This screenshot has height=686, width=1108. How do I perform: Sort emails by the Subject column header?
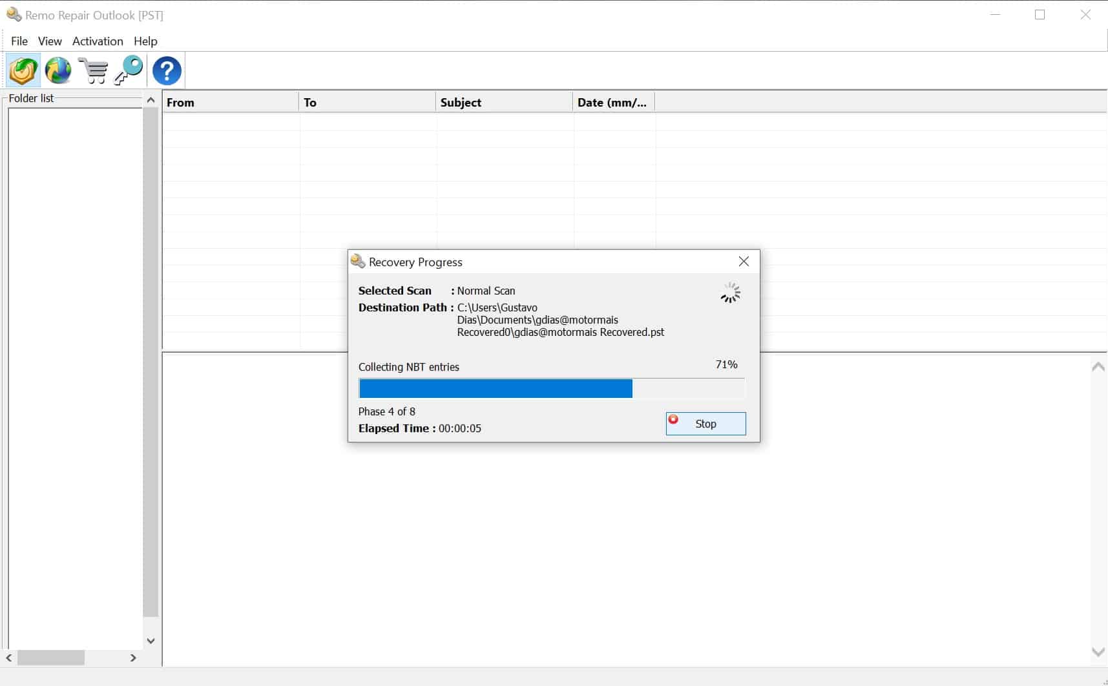coord(503,103)
